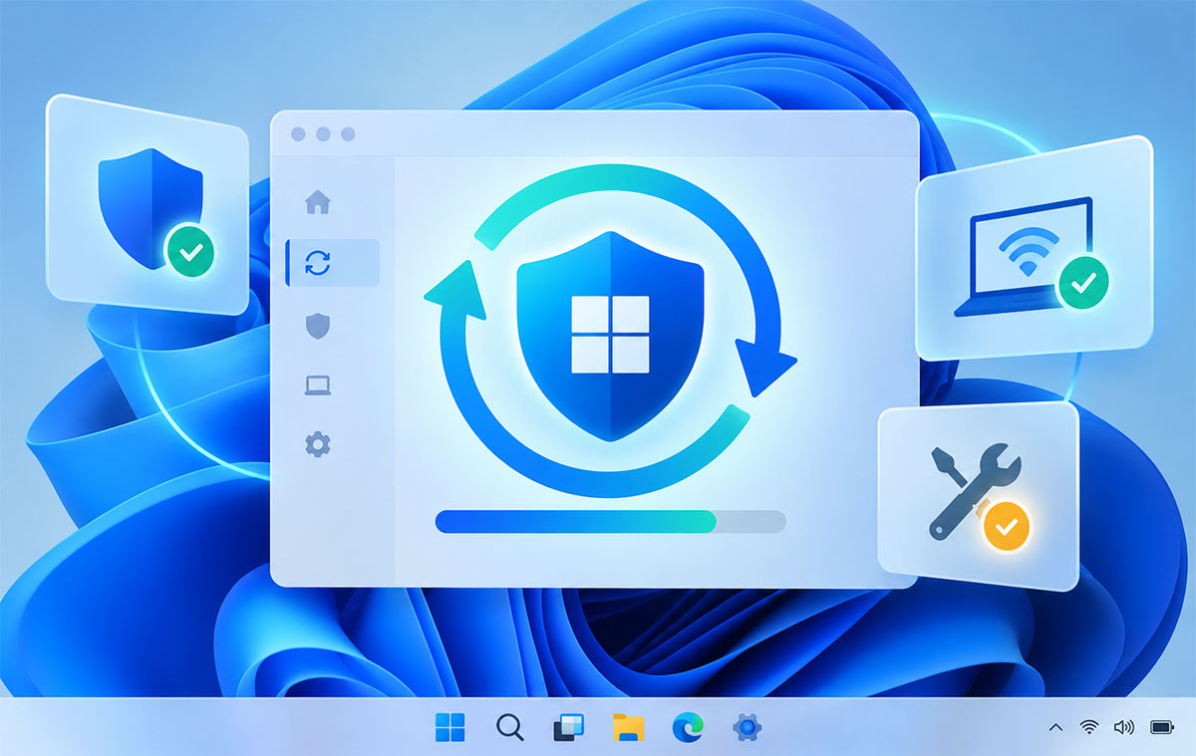Open the wrench and screwdriver tools card
This screenshot has height=756, width=1196.
tap(979, 496)
